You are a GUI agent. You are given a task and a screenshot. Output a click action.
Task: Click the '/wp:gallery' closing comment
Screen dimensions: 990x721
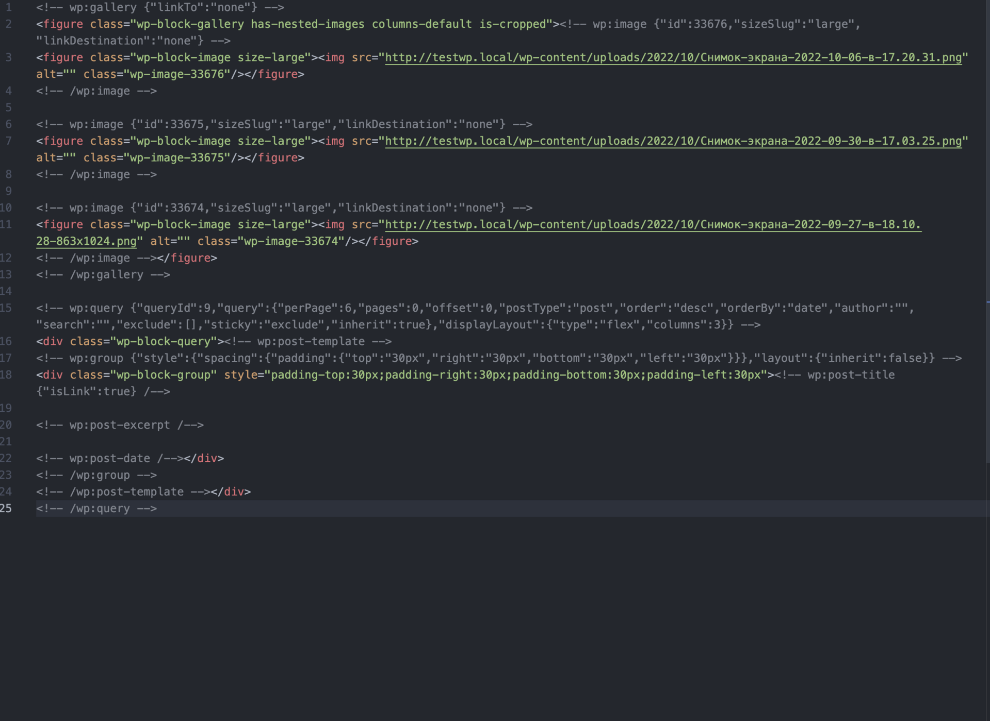[x=103, y=275]
